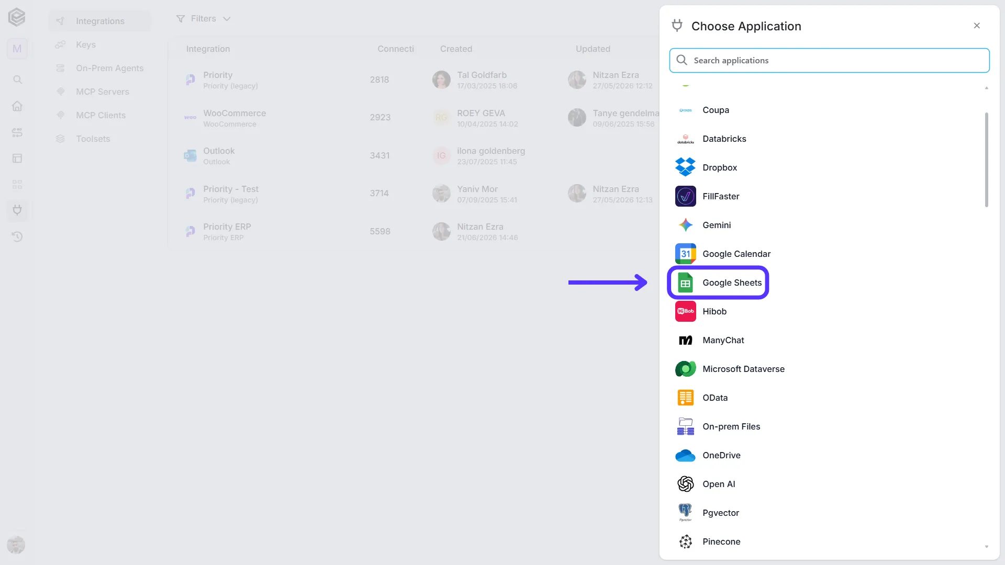
Task: Open the Outlook integration row
Action: 414,155
